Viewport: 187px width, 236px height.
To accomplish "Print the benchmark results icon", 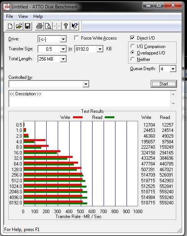I will point(39,26).
